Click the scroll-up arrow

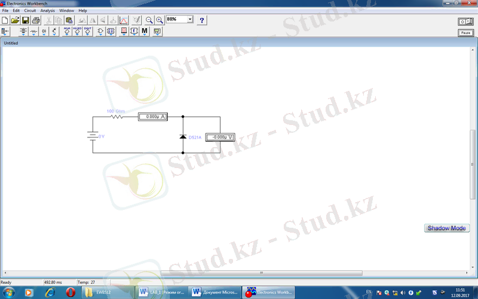473,50
